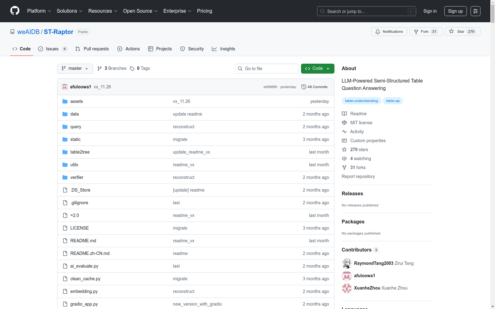Click the table-understanding topic tag
The height and width of the screenshot is (309, 495).
[x=361, y=101]
